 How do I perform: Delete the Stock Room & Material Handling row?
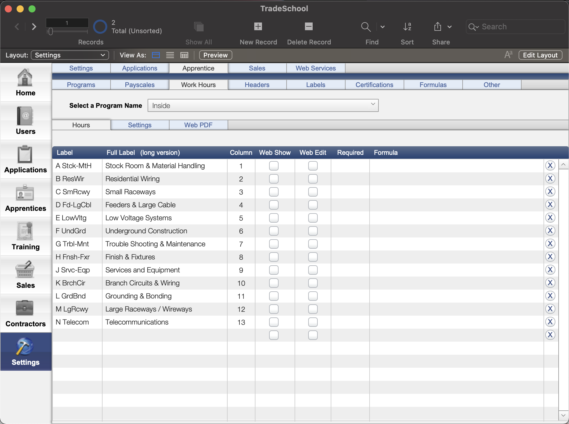pyautogui.click(x=550, y=166)
